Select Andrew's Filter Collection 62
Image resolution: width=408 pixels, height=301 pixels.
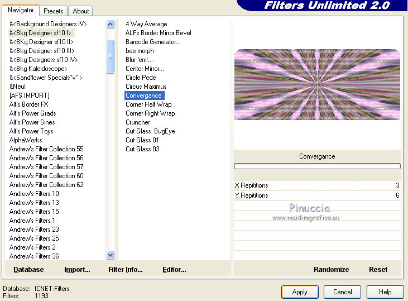click(x=46, y=185)
